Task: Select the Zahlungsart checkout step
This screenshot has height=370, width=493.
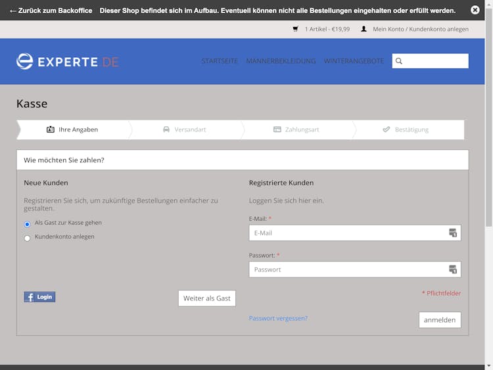Action: (296, 129)
